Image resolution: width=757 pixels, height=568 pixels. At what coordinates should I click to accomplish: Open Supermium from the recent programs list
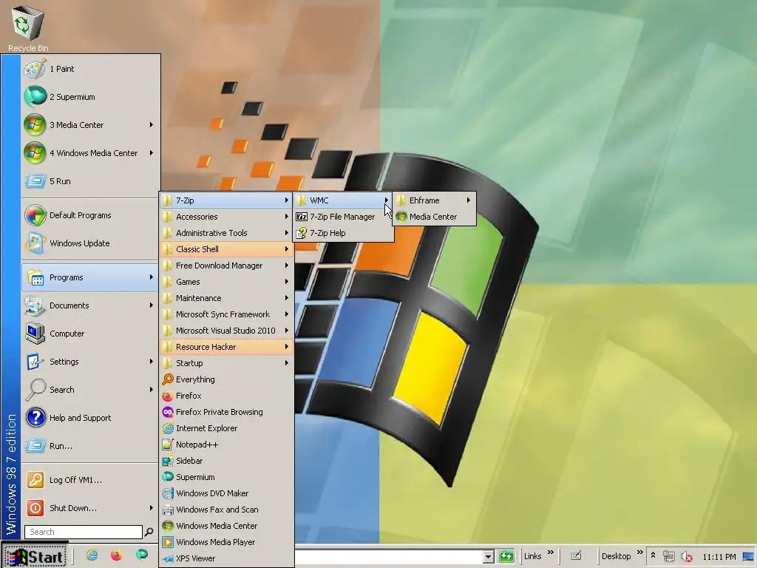tap(90, 97)
